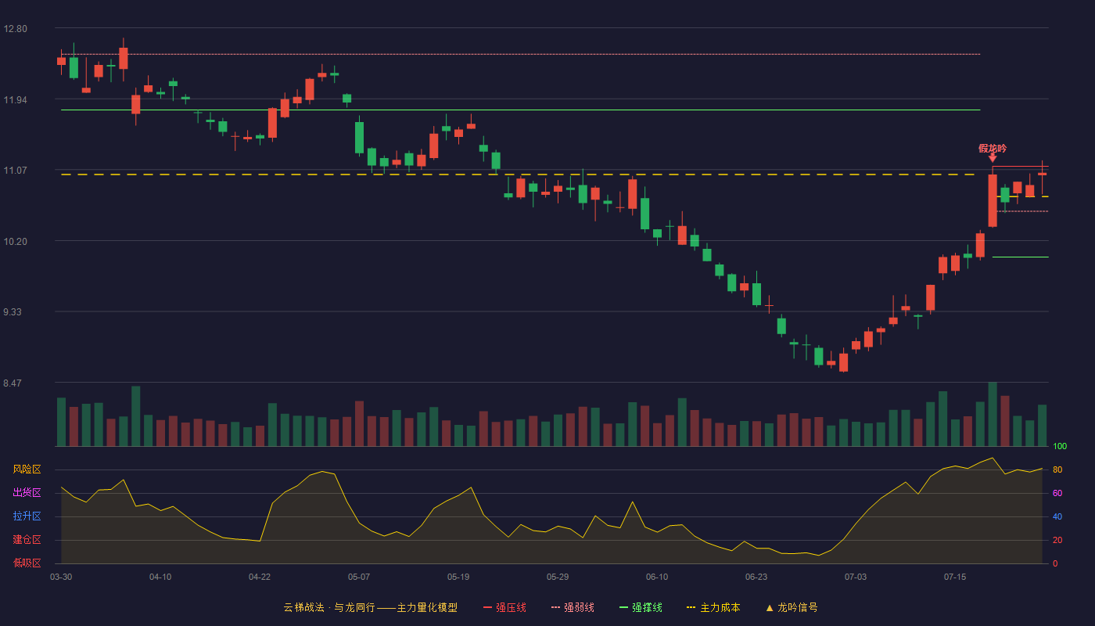Click the 假龙吟 text annotation

(993, 148)
